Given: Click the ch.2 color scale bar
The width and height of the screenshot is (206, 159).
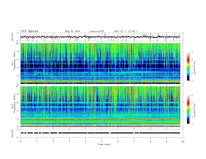Looking at the screenshot, I should pos(188,110).
